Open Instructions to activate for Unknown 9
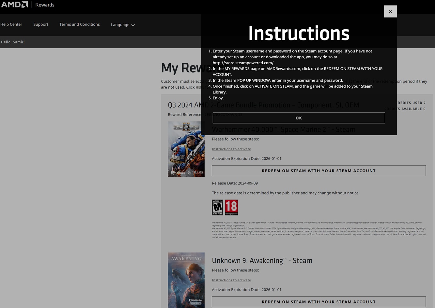This screenshot has width=435, height=308. click(231, 280)
